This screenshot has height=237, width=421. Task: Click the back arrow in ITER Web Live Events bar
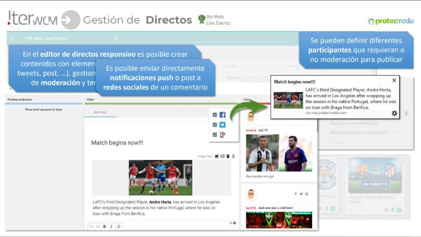point(13,39)
